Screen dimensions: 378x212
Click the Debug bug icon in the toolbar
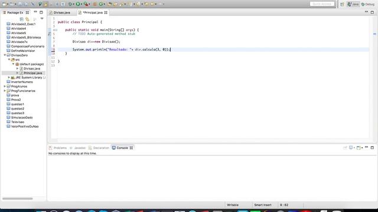(70, 4)
